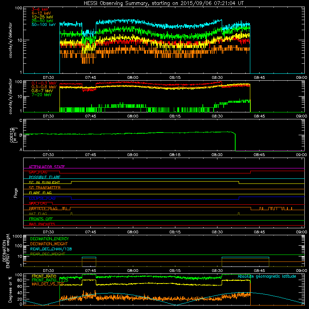Click the 0.1-0.3 MeV legend label
Screen dimensions: 309x309
pyautogui.click(x=44, y=83)
